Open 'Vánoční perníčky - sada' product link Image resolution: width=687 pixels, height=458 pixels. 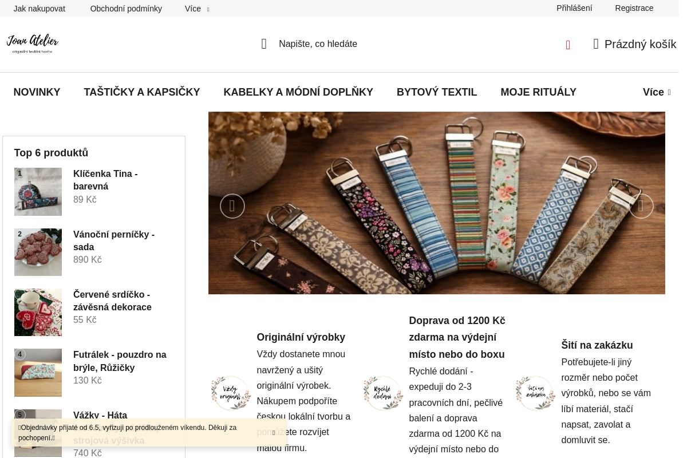(x=114, y=240)
